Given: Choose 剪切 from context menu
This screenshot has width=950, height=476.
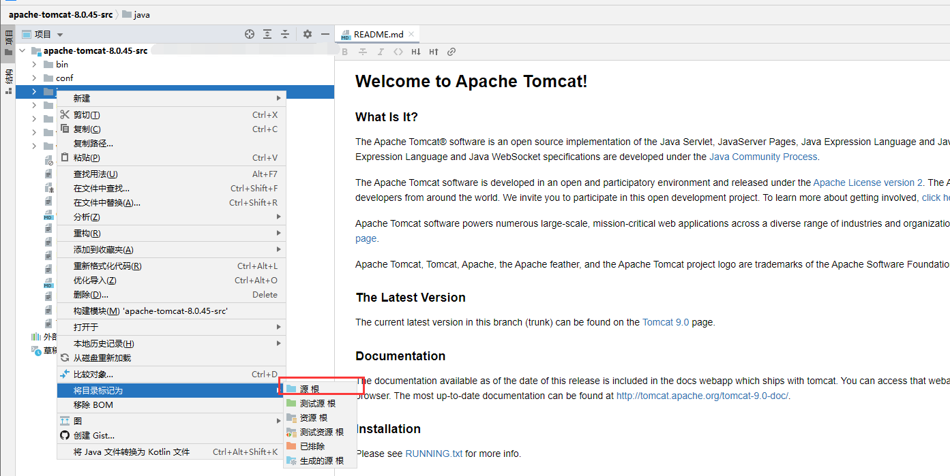Looking at the screenshot, I should click(x=171, y=115).
